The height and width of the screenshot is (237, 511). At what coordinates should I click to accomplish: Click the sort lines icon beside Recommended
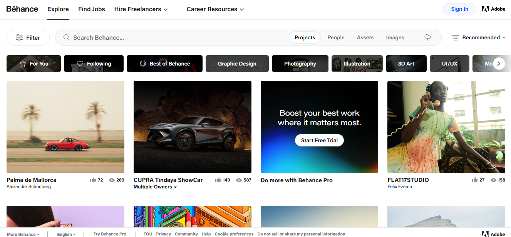click(455, 37)
